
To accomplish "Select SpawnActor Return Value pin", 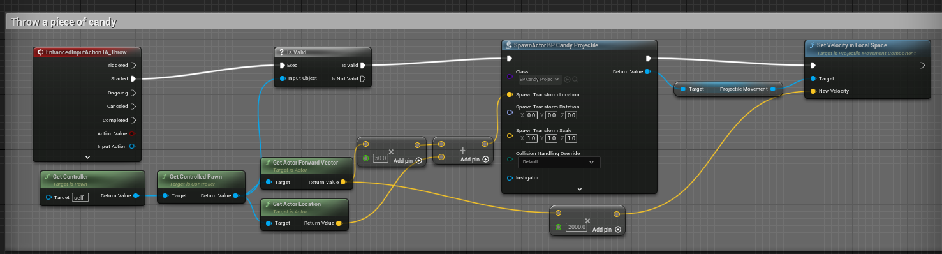I will point(647,72).
